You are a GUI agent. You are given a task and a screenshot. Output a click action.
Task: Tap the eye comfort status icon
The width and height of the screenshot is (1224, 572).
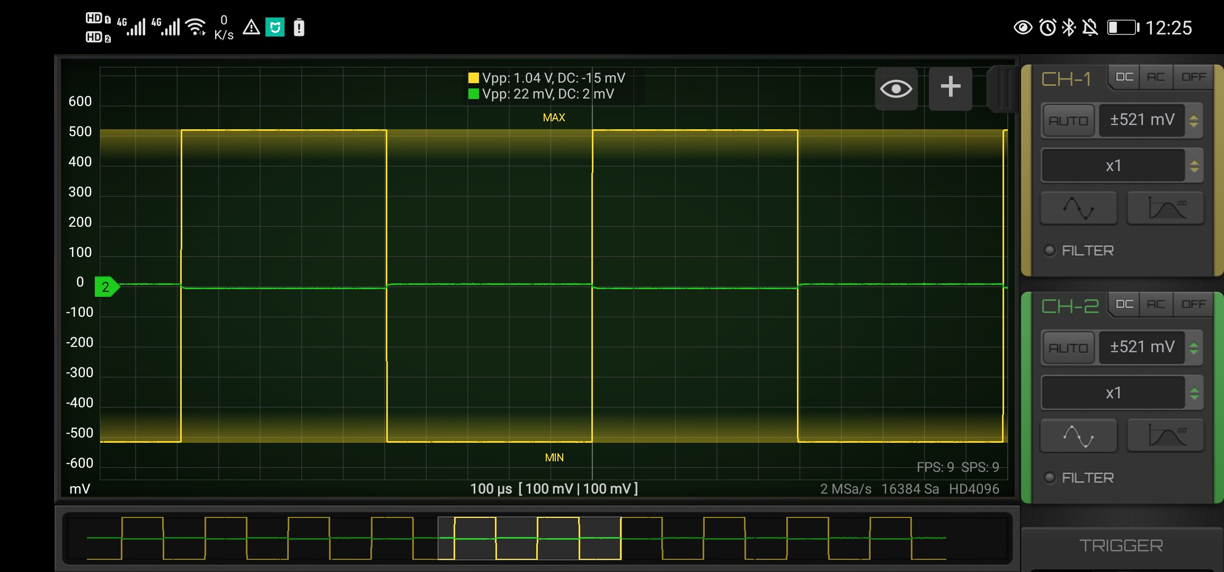point(1023,28)
